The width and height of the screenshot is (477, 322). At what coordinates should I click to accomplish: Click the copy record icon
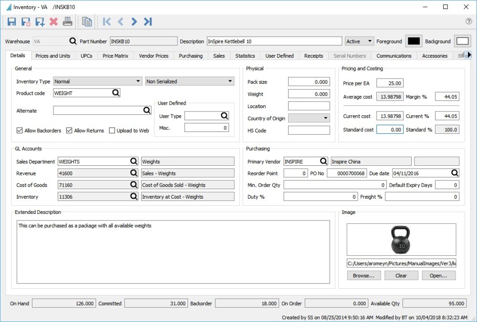(87, 21)
